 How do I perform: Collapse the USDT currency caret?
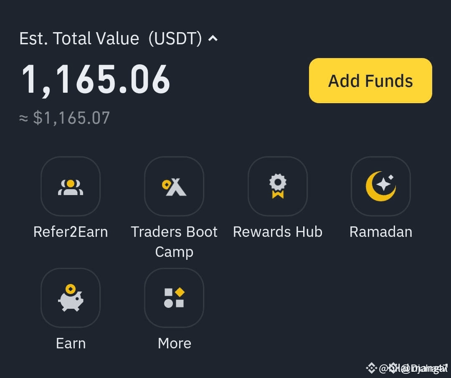tap(213, 38)
